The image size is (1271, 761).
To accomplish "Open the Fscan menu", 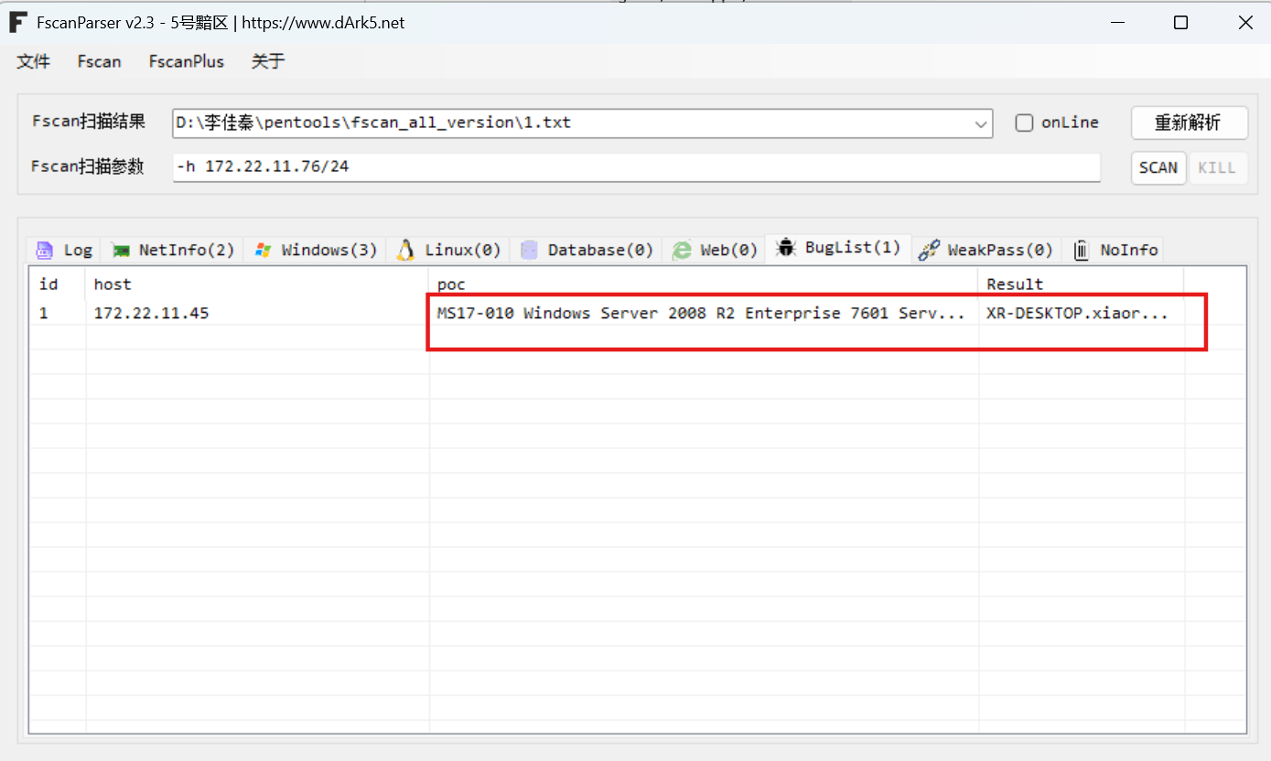I will coord(99,61).
